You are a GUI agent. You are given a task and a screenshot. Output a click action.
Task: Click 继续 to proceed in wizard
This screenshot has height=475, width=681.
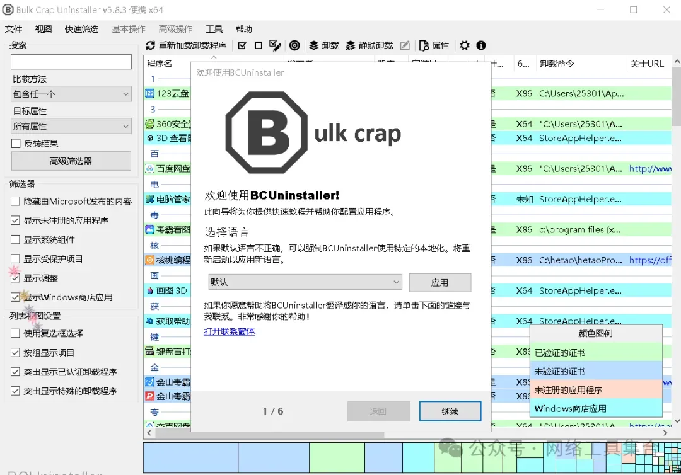pyautogui.click(x=450, y=411)
